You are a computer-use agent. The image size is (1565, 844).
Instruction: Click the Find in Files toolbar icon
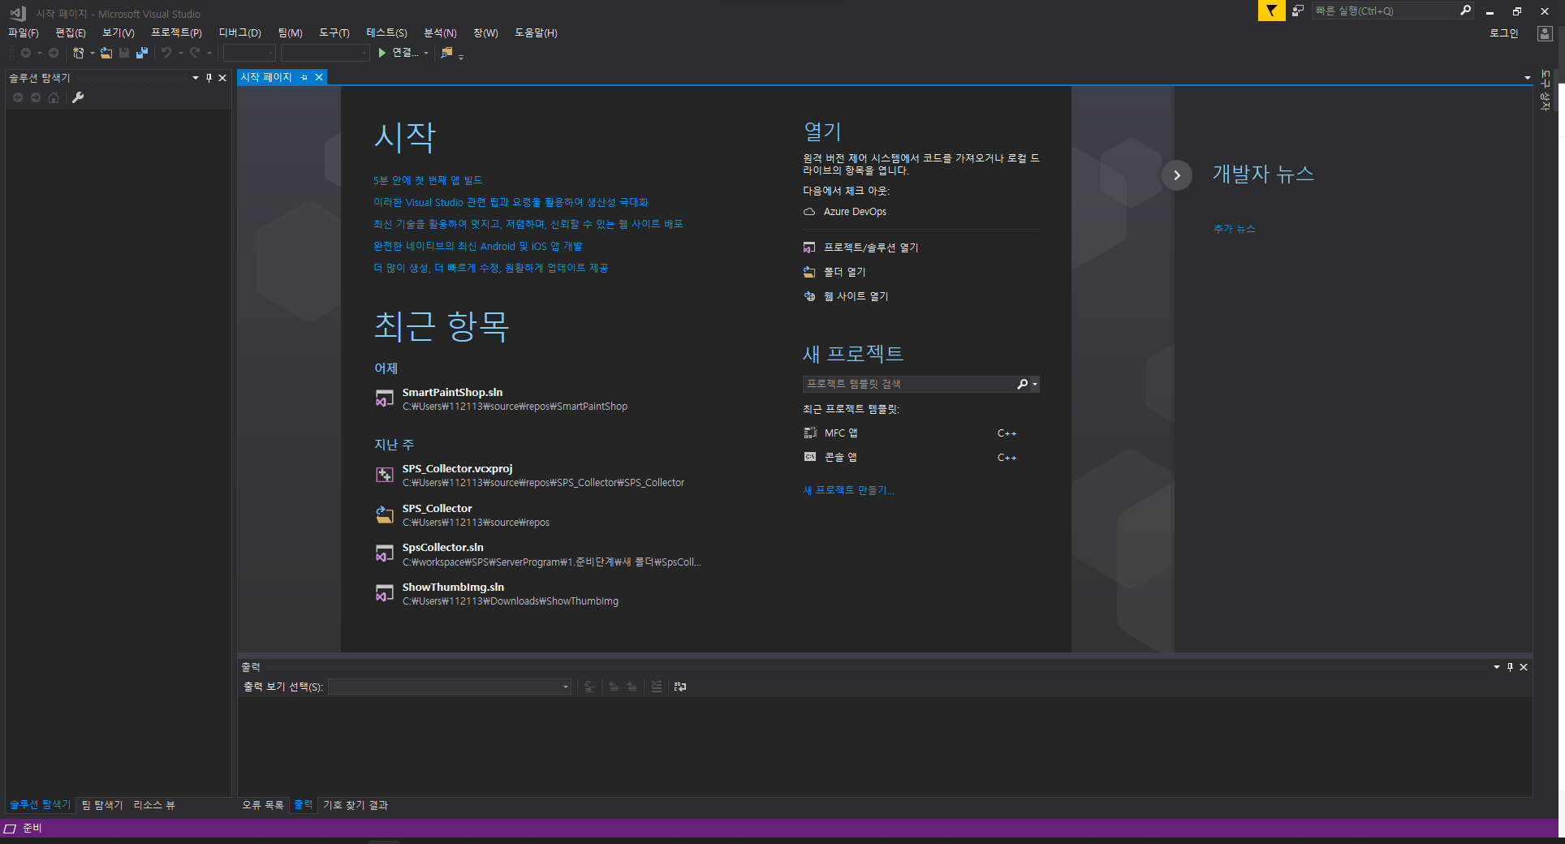(x=446, y=53)
